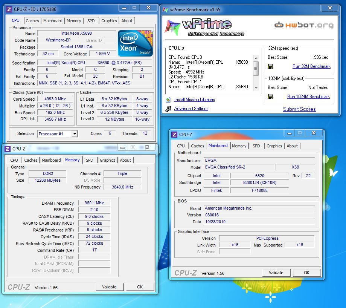Click the save icon under 32M speed test
346x308 pixels.
click(x=270, y=66)
